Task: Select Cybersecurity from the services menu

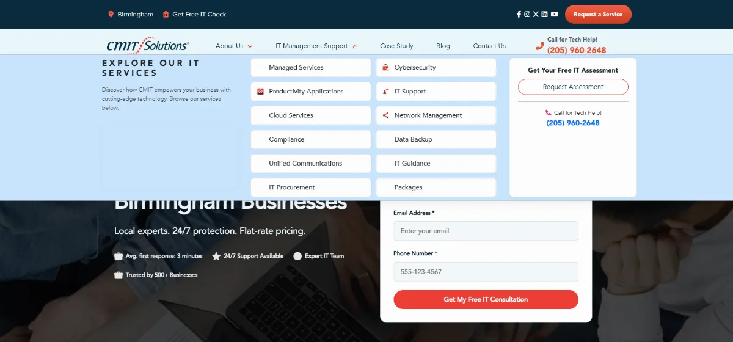Action: click(436, 67)
